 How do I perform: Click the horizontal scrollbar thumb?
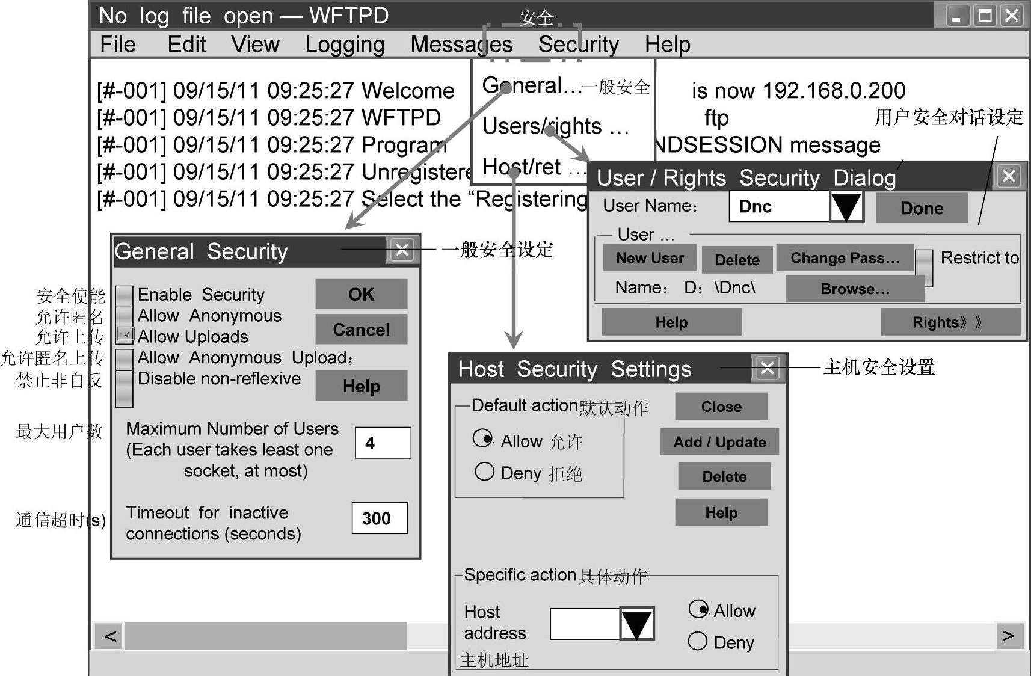tap(265, 636)
